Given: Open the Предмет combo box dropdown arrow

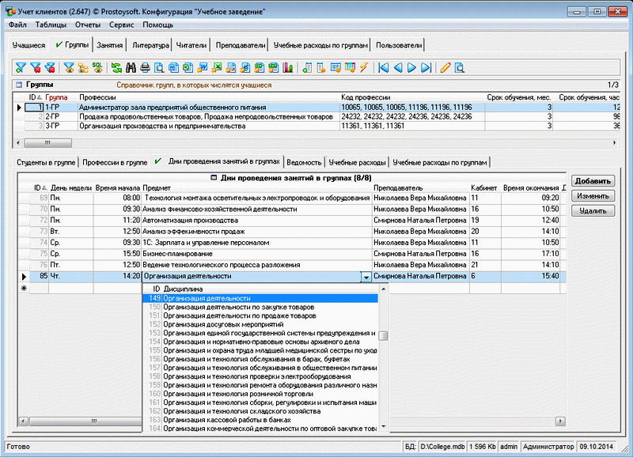Looking at the screenshot, I should point(366,277).
